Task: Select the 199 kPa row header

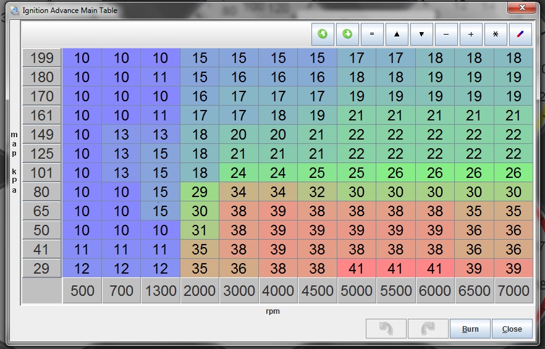Action: [42, 57]
